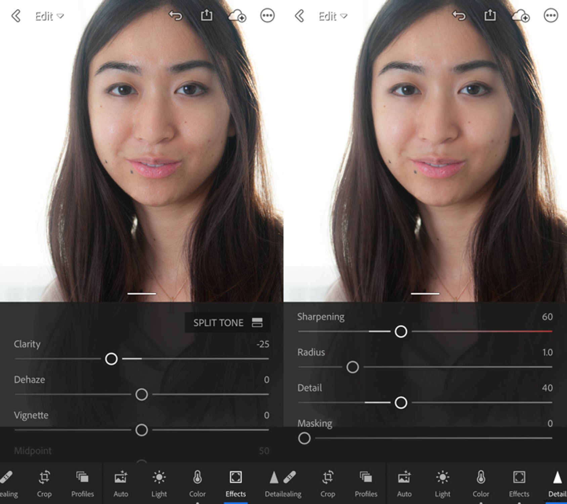Collapse the editing panel with back arrow

16,16
